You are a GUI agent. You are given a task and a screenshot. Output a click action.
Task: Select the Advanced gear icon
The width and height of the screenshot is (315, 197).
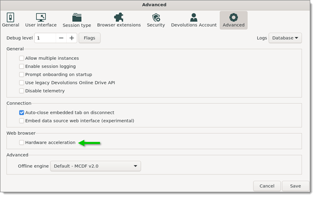click(234, 18)
